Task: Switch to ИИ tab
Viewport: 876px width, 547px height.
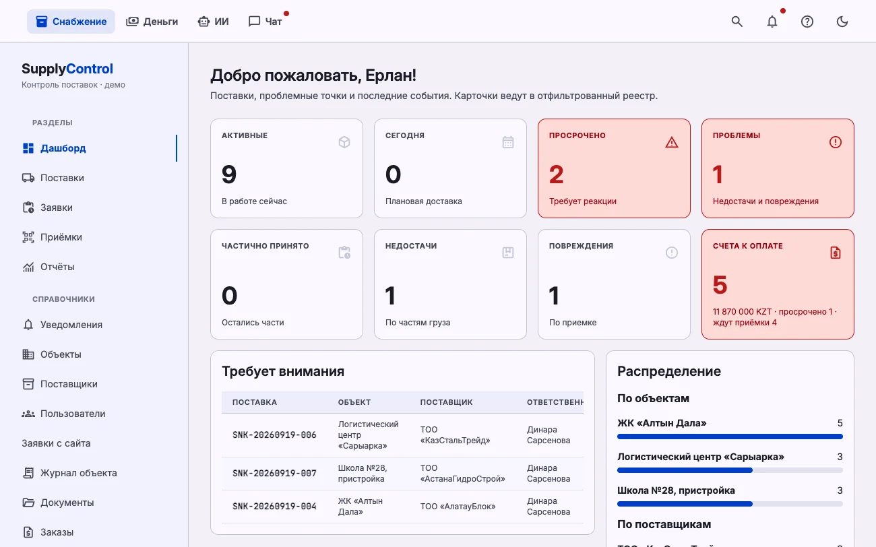Action: (213, 22)
